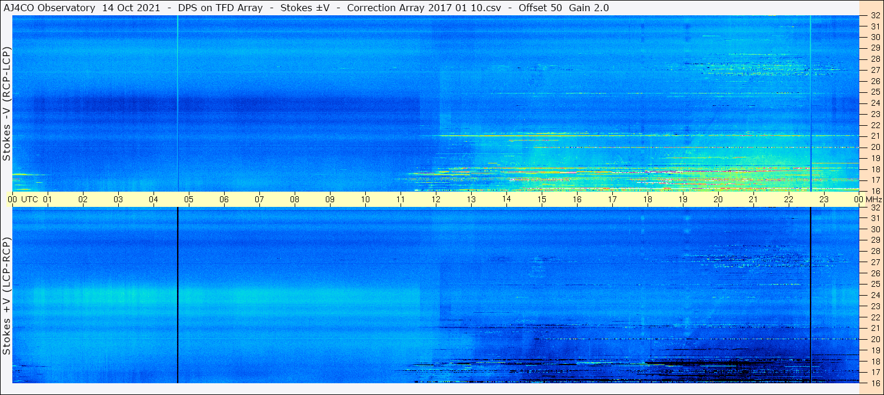
Task: Click the '26' MHz tick of lower +V panel
Action: point(875,273)
